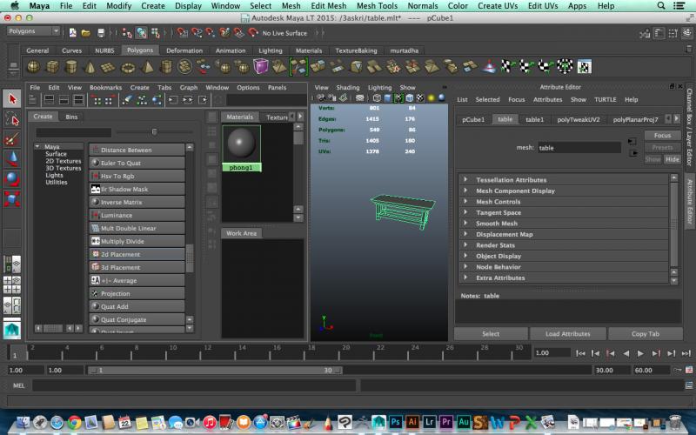
Task: Play the timeline forwards
Action: click(640, 353)
